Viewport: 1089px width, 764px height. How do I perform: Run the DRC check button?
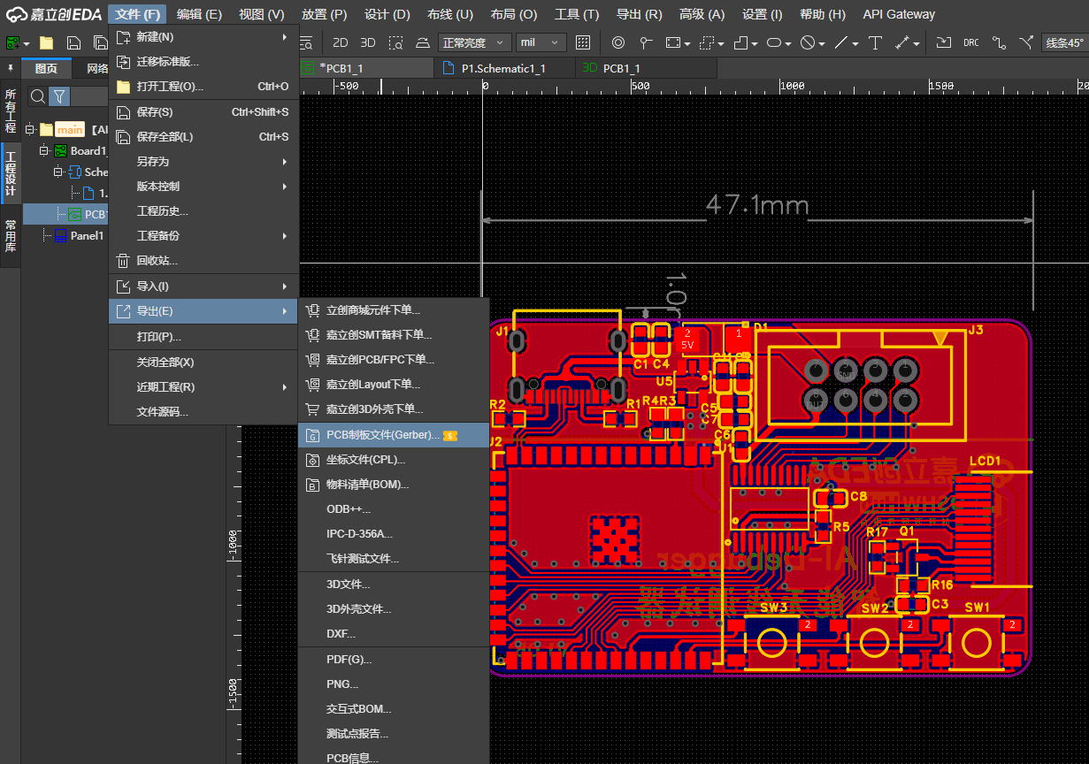971,42
